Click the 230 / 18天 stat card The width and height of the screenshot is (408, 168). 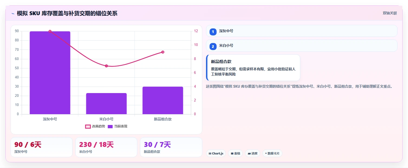106,147
